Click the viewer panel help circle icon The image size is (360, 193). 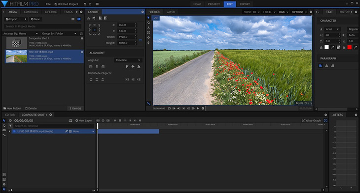click(311, 12)
